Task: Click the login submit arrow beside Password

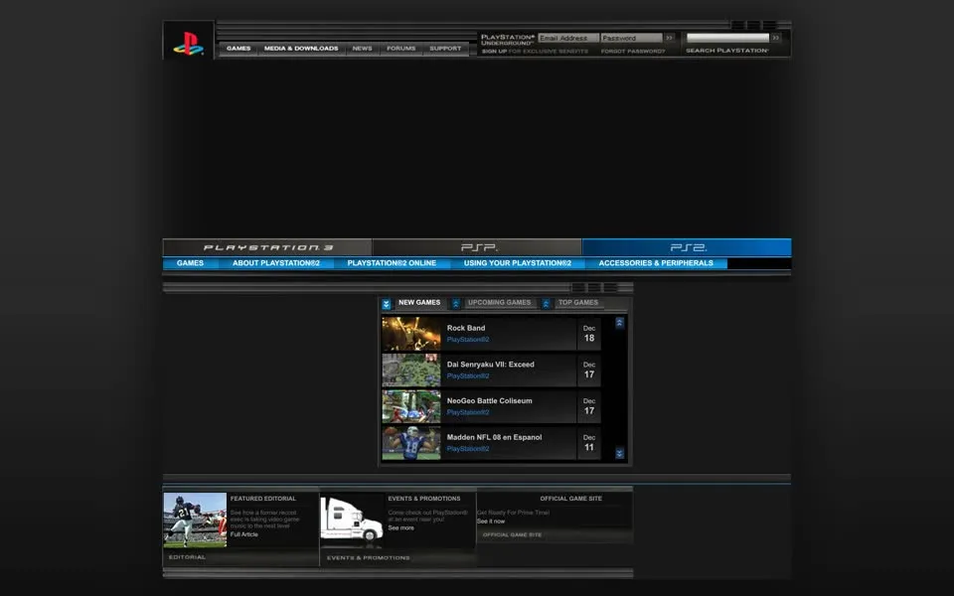Action: [669, 38]
